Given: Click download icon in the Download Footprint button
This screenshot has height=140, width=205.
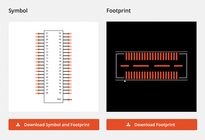Looking at the screenshot, I should point(128,124).
